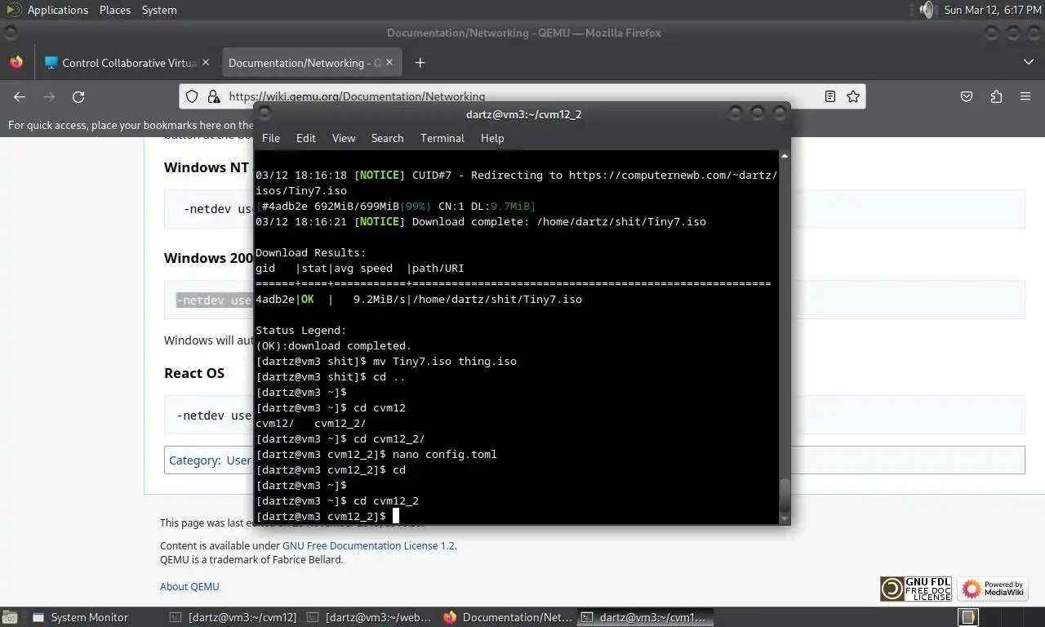
Task: Click the GNU FDL license badge
Action: pyautogui.click(x=915, y=589)
